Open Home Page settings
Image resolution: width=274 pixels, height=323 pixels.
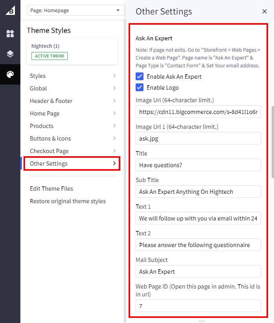click(x=73, y=114)
